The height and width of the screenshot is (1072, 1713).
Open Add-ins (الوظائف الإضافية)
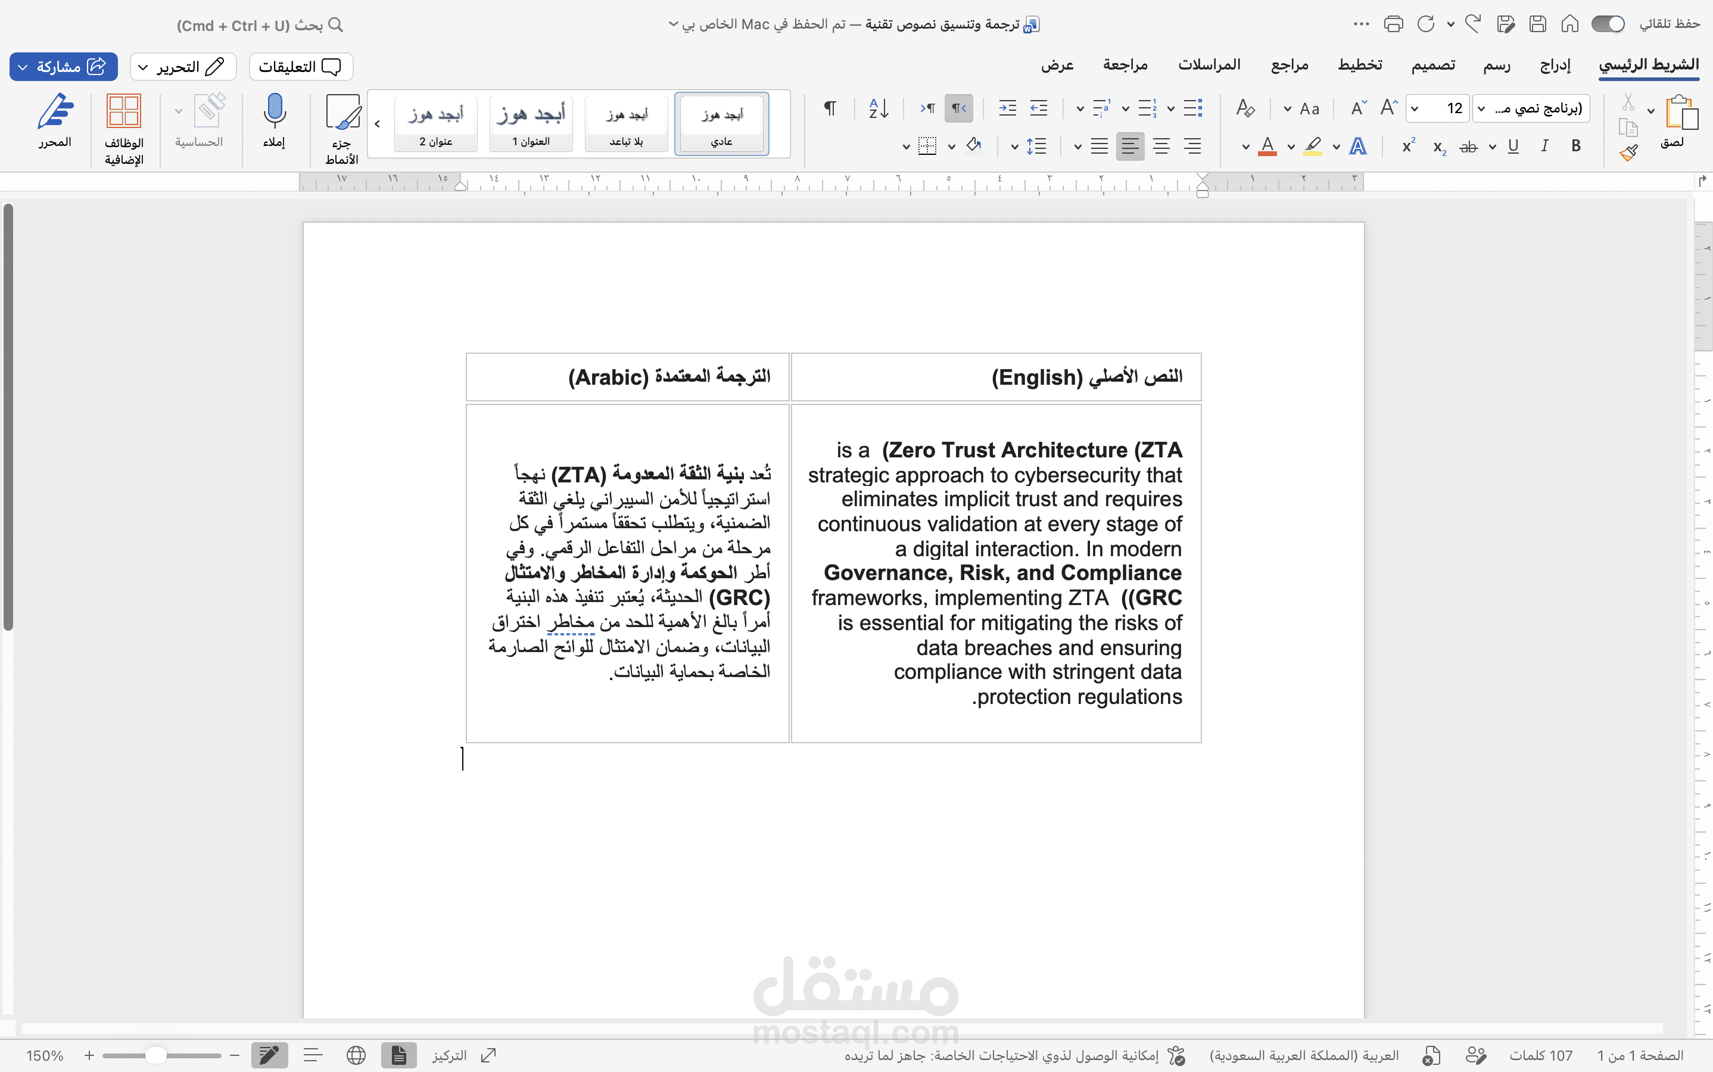(124, 129)
